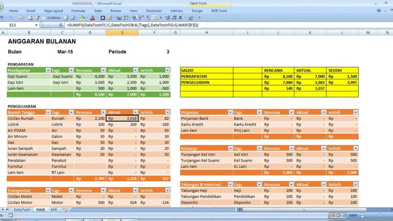Click the Excel Help question mark icon
This screenshot has width=393, height=221.
pos(379,11)
